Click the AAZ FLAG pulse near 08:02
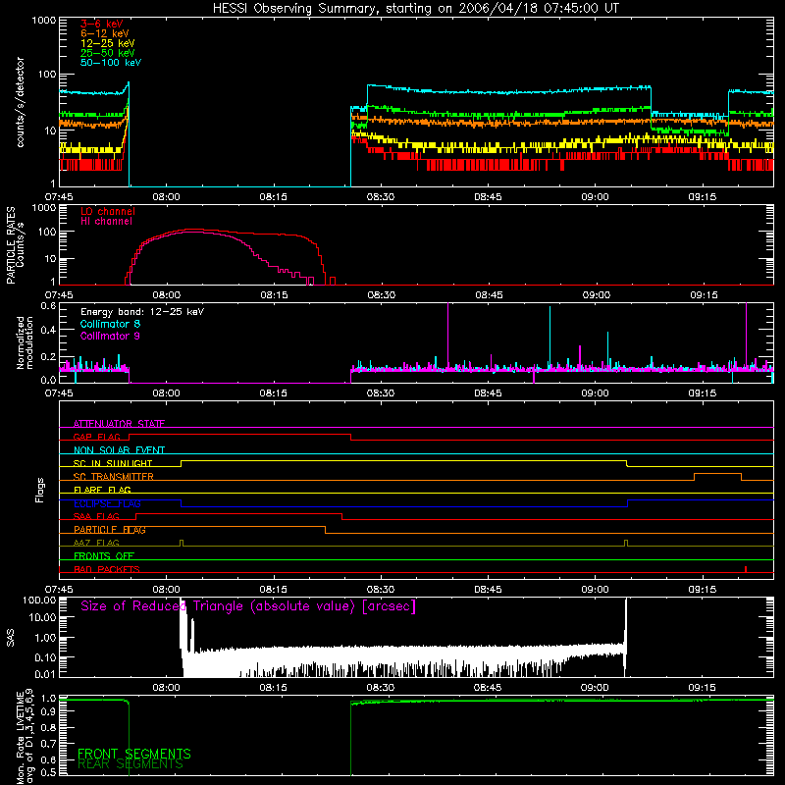This screenshot has width=785, height=785. [x=182, y=543]
